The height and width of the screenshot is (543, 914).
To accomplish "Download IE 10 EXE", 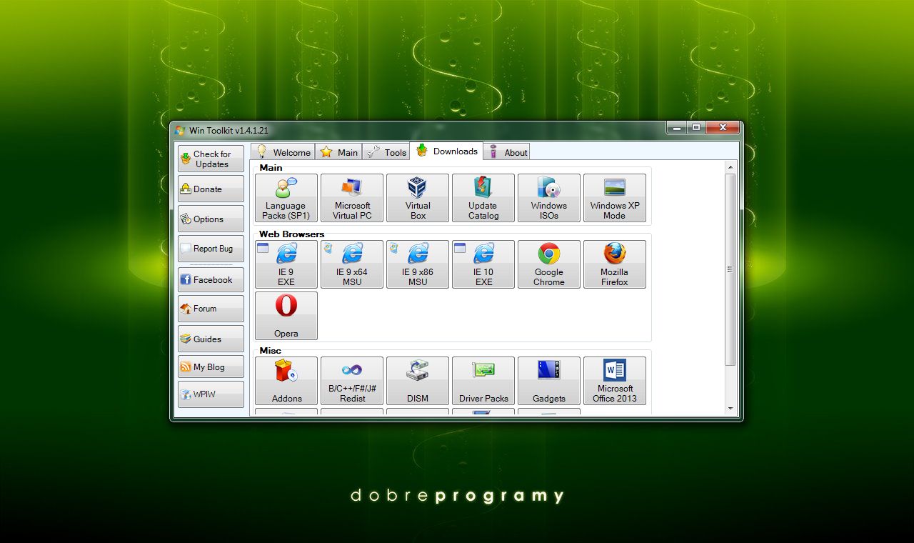I will 483,264.
